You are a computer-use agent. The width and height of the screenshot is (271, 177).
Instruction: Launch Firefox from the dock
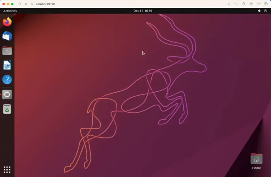pyautogui.click(x=7, y=22)
